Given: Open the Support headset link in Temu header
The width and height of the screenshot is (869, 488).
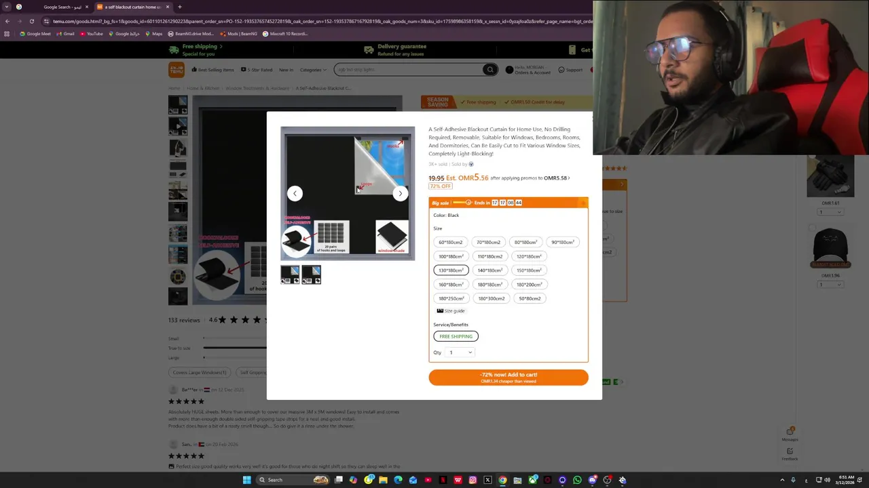Looking at the screenshot, I should (x=570, y=70).
